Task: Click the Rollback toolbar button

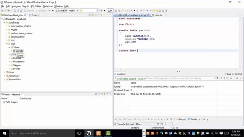Action: click(x=41, y=11)
